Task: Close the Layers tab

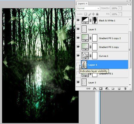Action: [x=87, y=4]
